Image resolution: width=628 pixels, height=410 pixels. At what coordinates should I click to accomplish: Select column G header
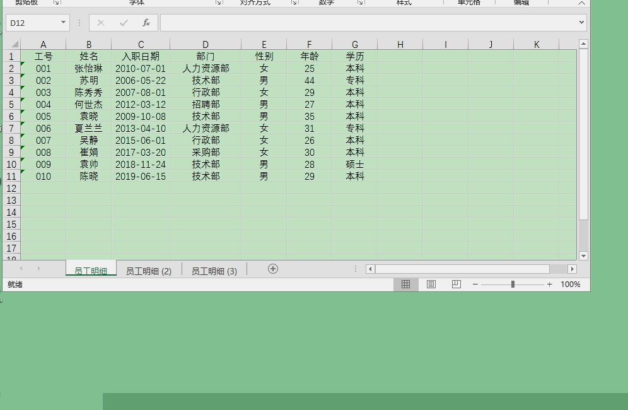(x=355, y=45)
